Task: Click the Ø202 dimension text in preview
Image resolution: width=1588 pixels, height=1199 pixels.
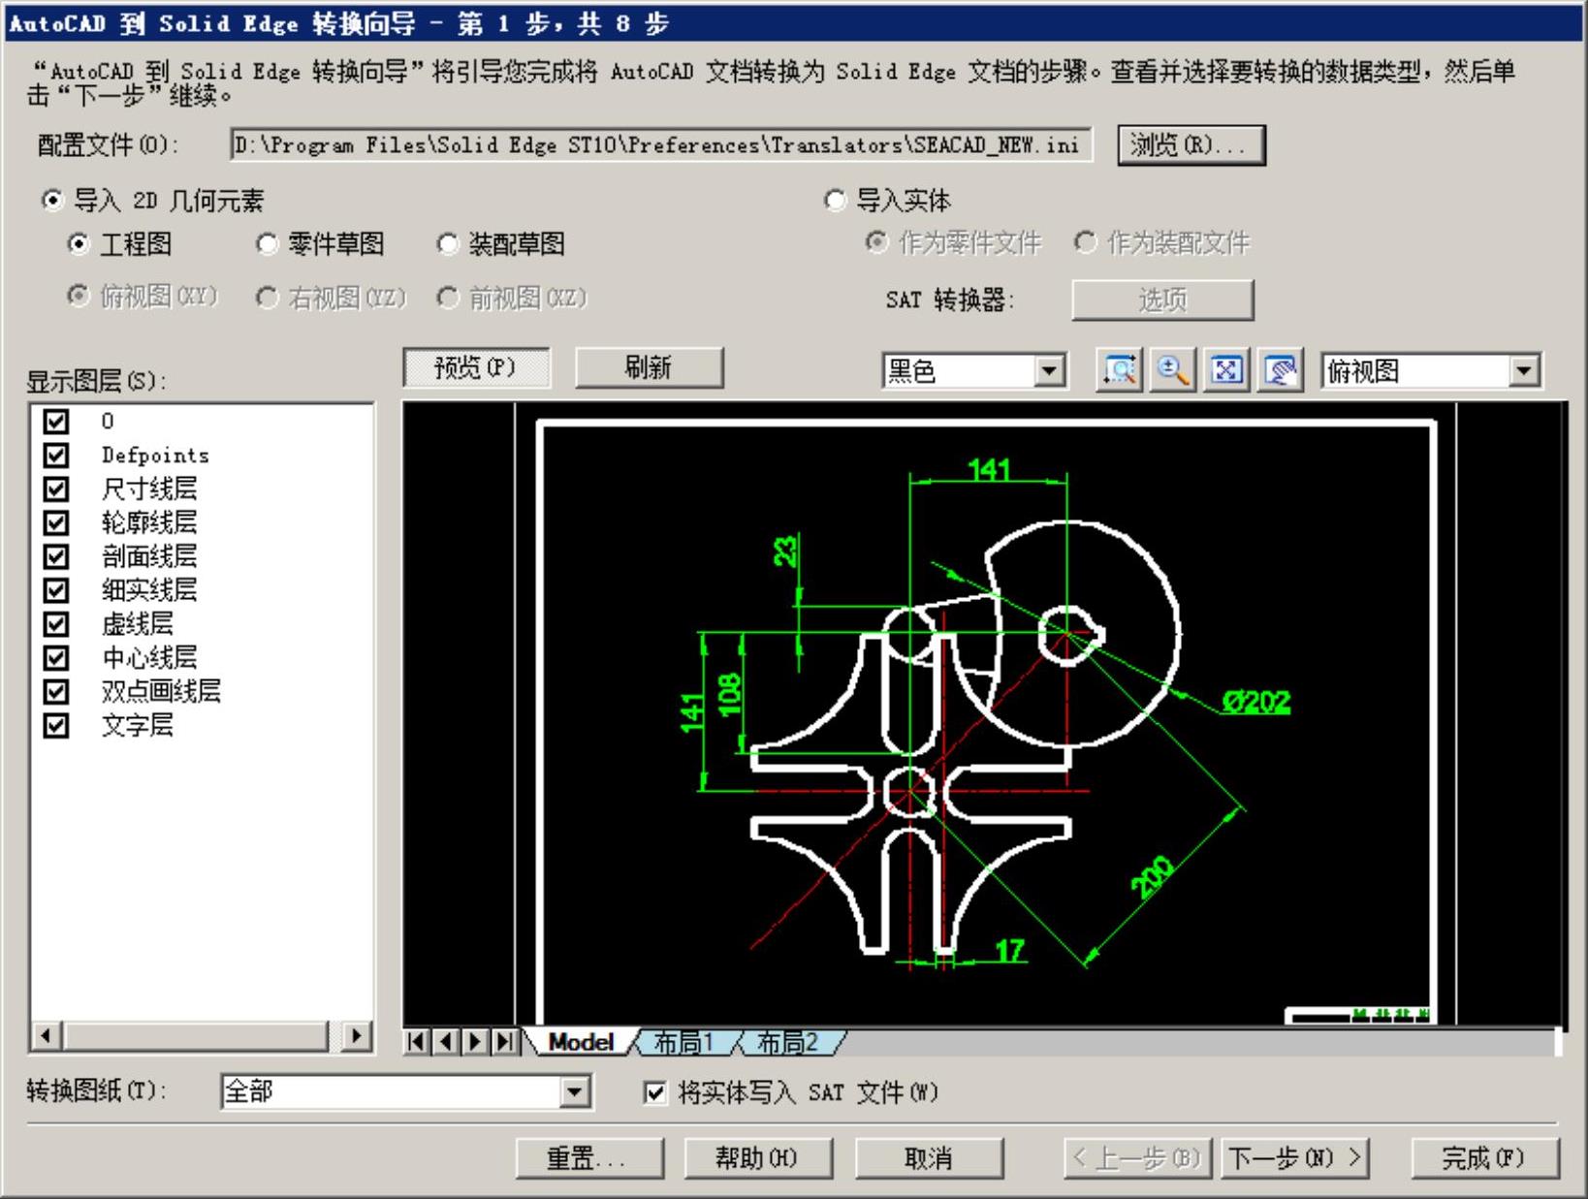Action: click(1256, 702)
